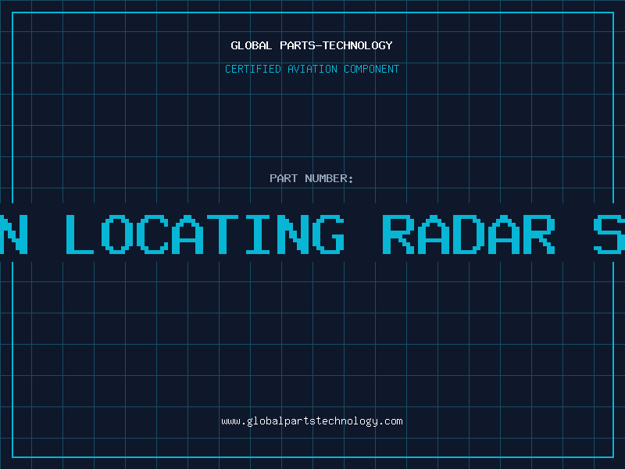Select the word CERTIFIED in the subtitle
The width and height of the screenshot is (625, 469).
point(253,69)
